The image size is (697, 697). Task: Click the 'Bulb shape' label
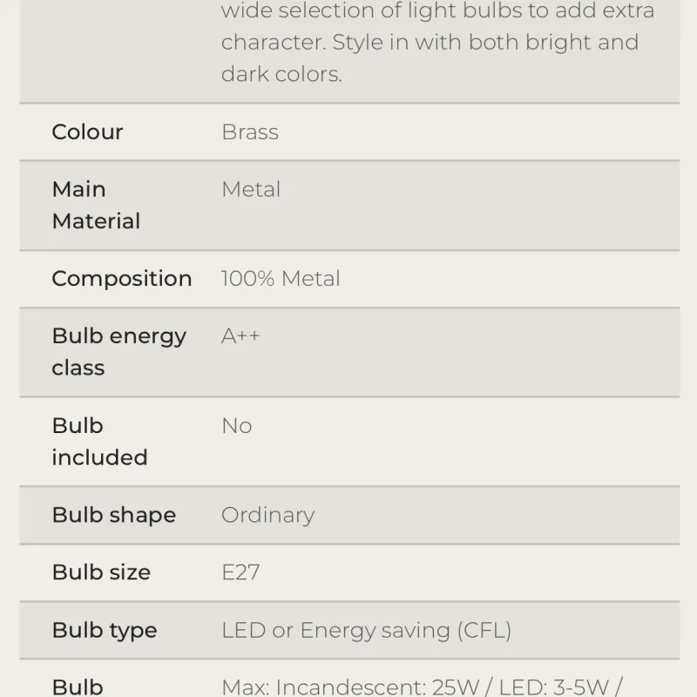pos(113,515)
